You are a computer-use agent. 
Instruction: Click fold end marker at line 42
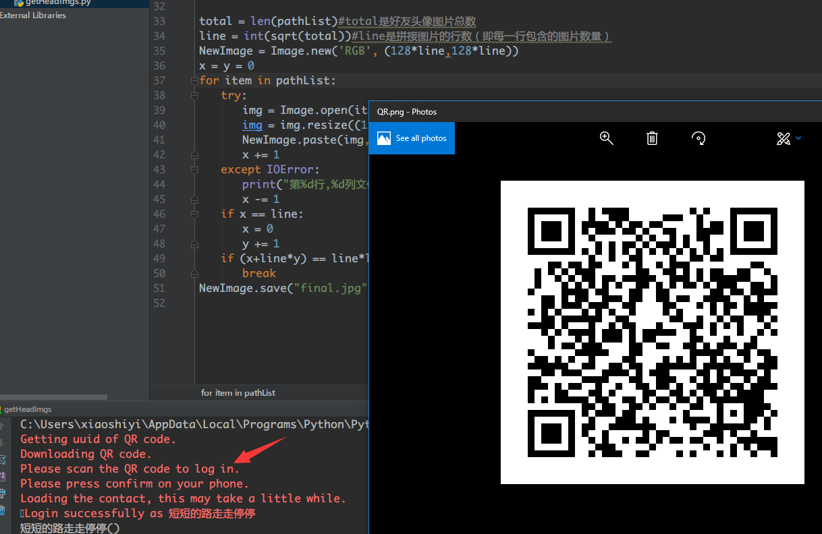pos(194,154)
